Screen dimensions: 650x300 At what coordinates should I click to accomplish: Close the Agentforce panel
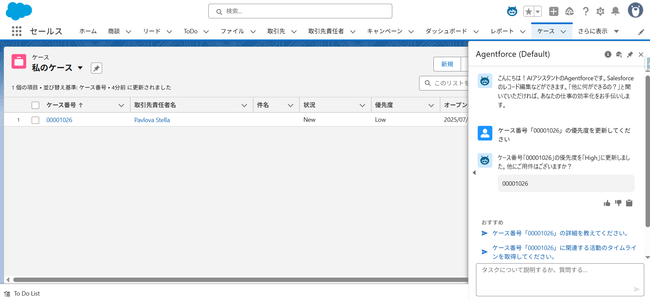tap(641, 54)
